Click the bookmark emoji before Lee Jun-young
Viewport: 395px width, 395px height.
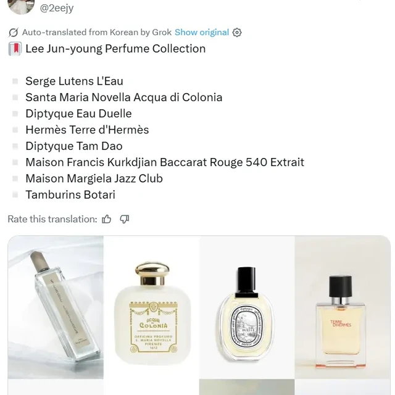click(15, 49)
